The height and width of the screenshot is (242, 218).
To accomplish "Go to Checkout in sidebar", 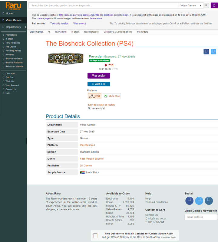I will point(10,74).
